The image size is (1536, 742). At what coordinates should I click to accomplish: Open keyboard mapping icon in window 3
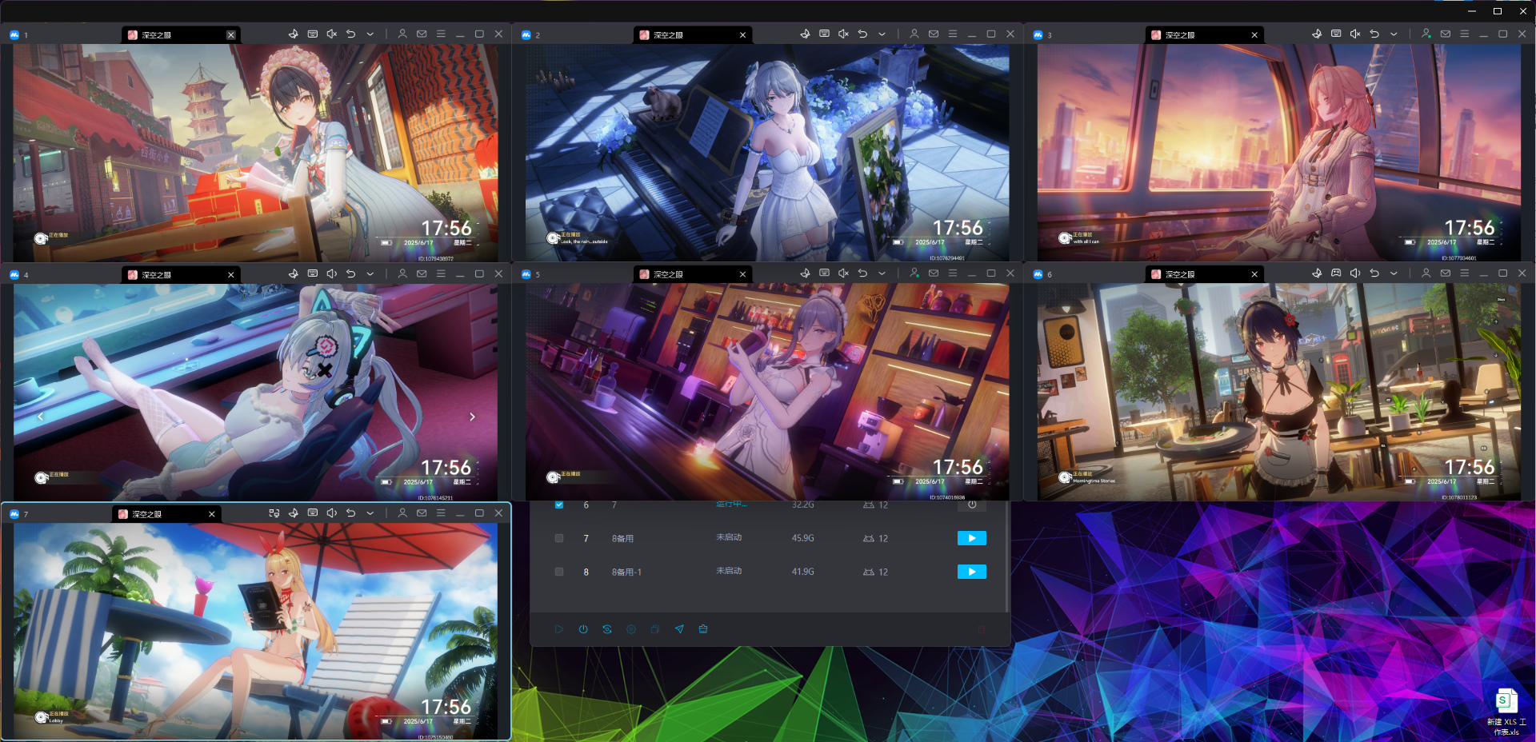pos(1336,34)
